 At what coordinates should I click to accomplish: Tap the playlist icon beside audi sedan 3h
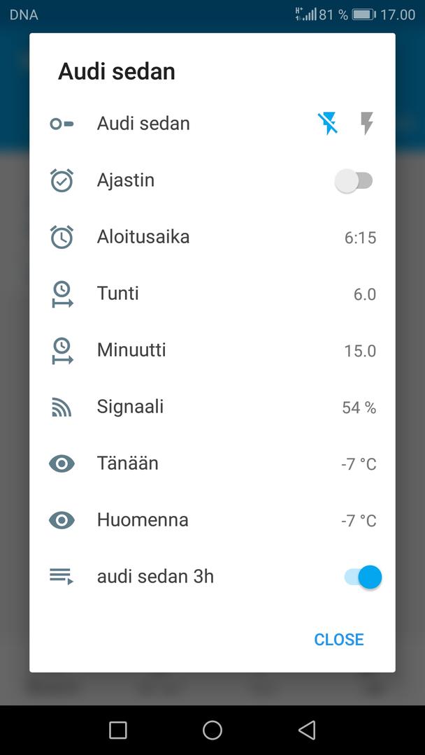click(62, 577)
